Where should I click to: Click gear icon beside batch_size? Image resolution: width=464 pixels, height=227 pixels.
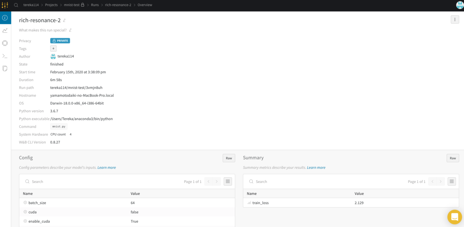click(x=25, y=203)
